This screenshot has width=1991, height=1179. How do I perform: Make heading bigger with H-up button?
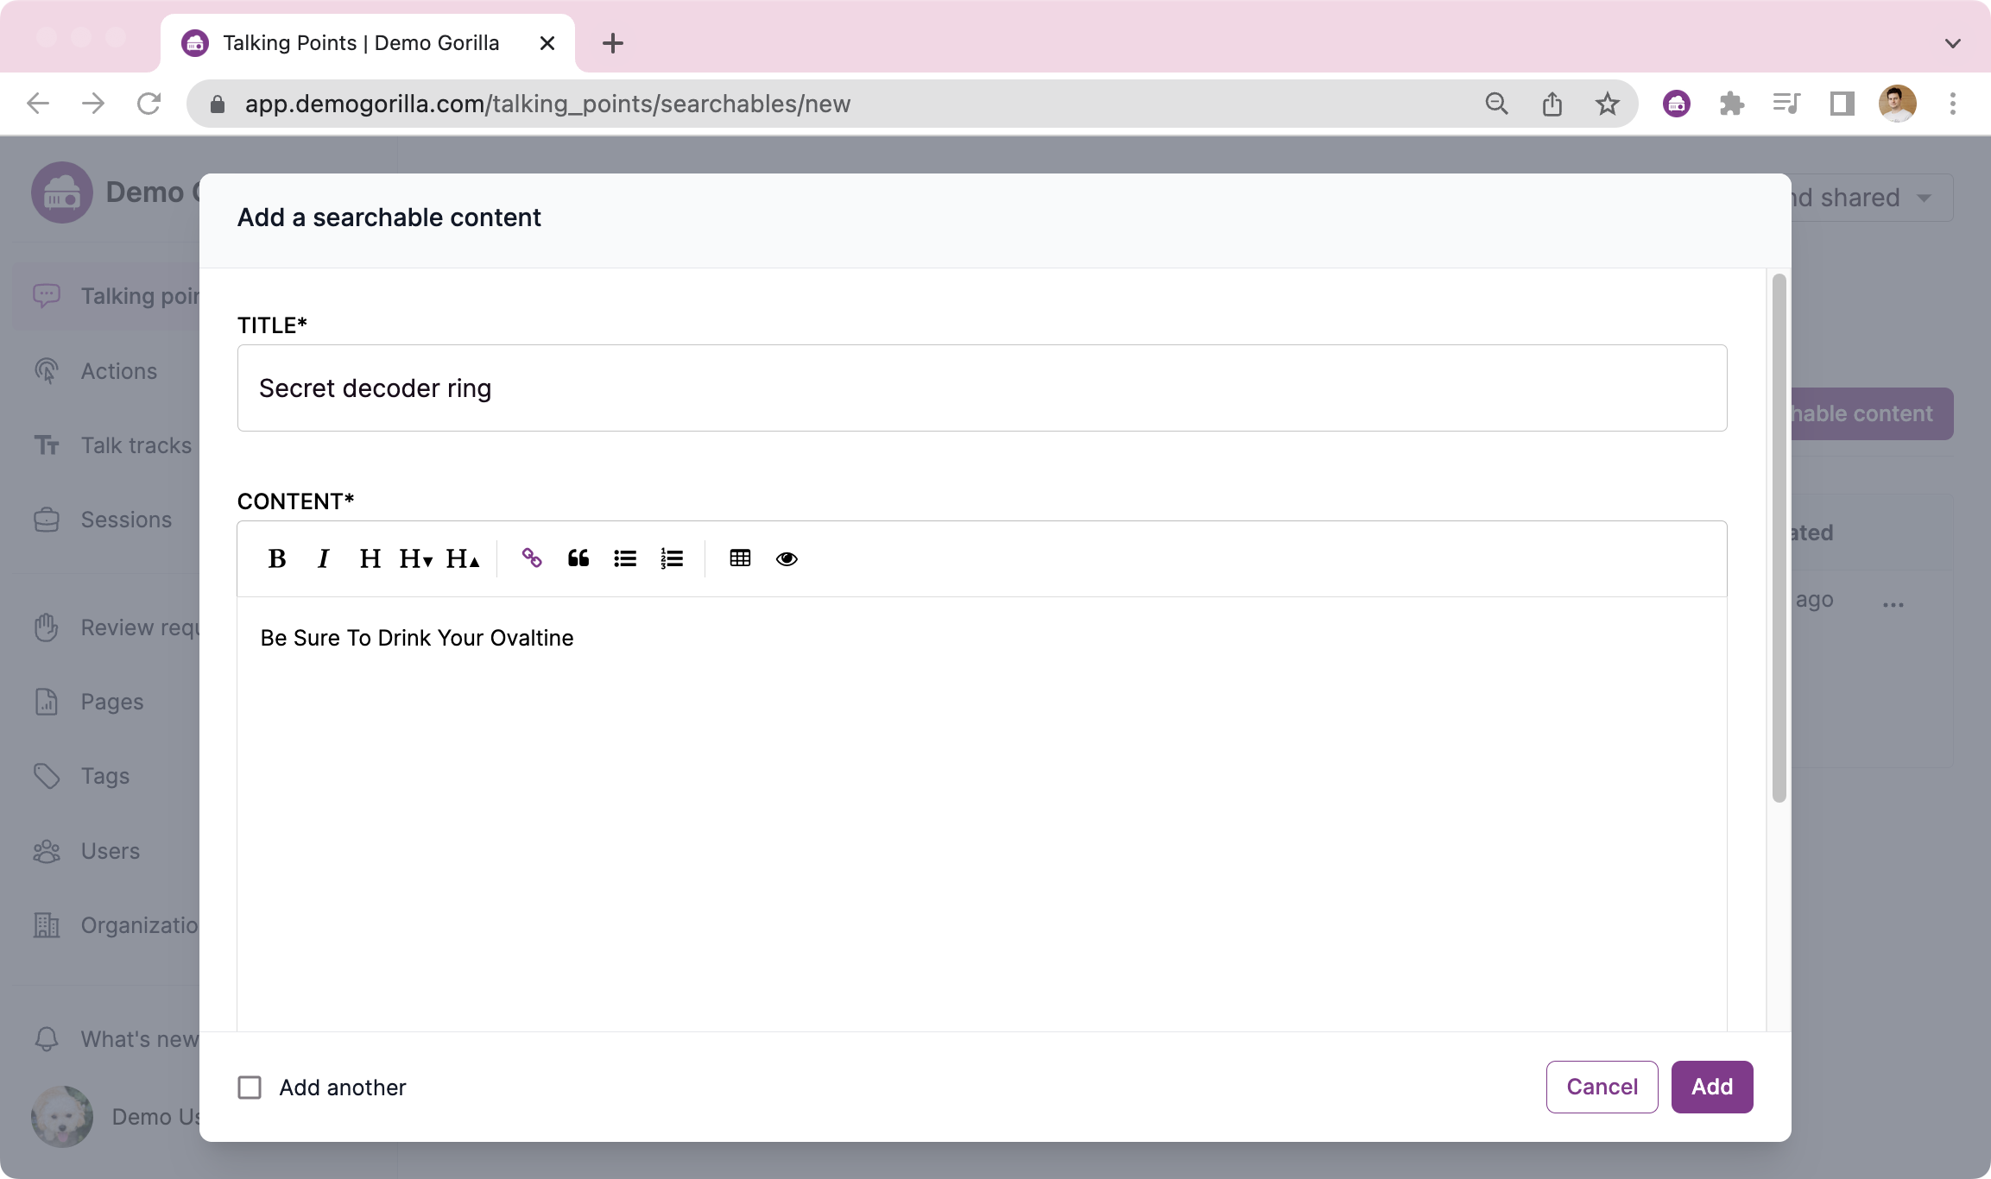(x=463, y=559)
